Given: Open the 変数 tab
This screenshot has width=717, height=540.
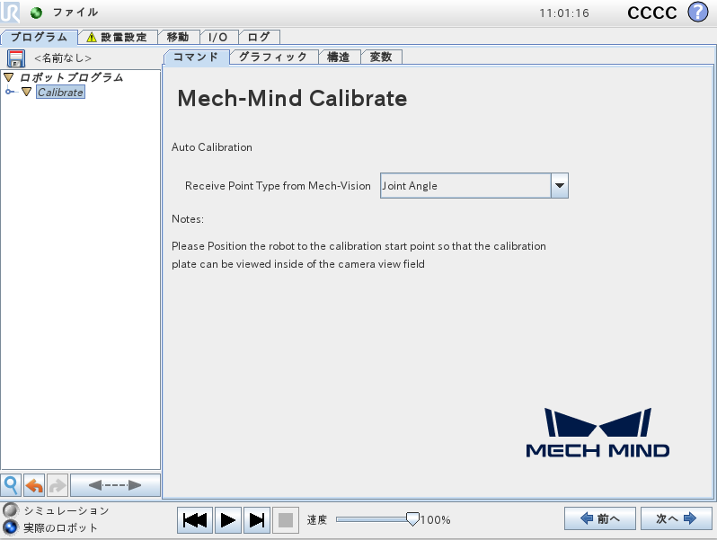Looking at the screenshot, I should [x=381, y=58].
